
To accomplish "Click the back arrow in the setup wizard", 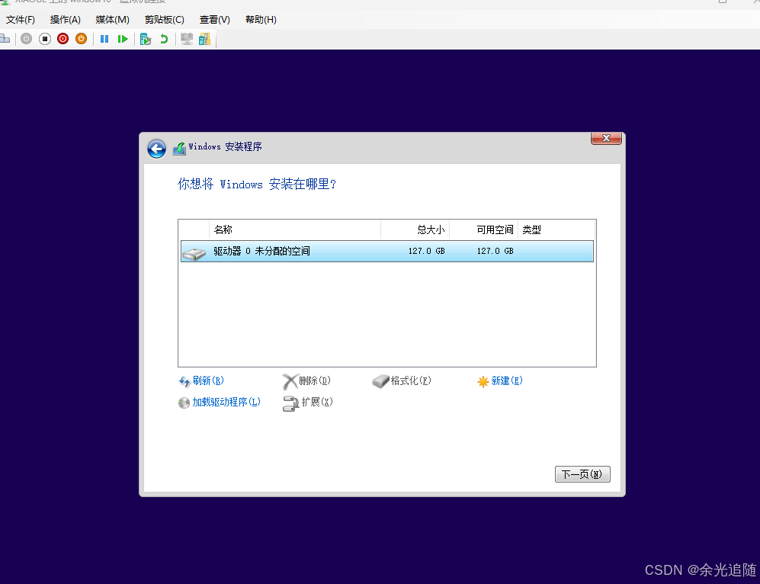I will pyautogui.click(x=156, y=149).
